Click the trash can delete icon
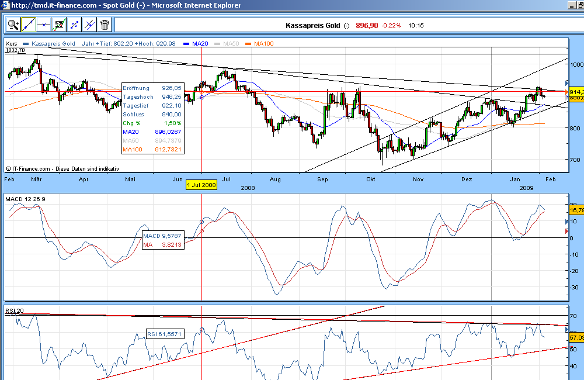Viewport: 584px width, 380px height. point(105,25)
